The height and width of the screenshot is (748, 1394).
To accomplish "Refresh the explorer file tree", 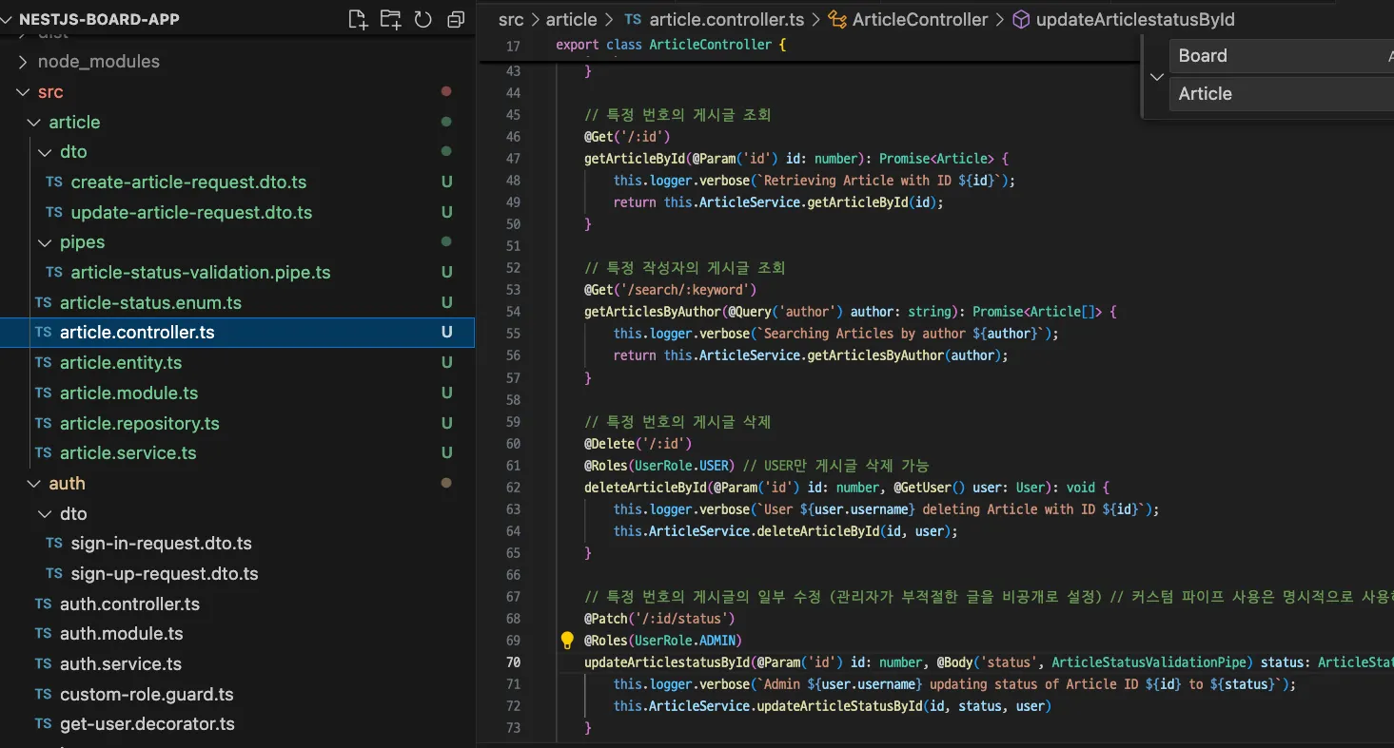I will click(x=422, y=20).
